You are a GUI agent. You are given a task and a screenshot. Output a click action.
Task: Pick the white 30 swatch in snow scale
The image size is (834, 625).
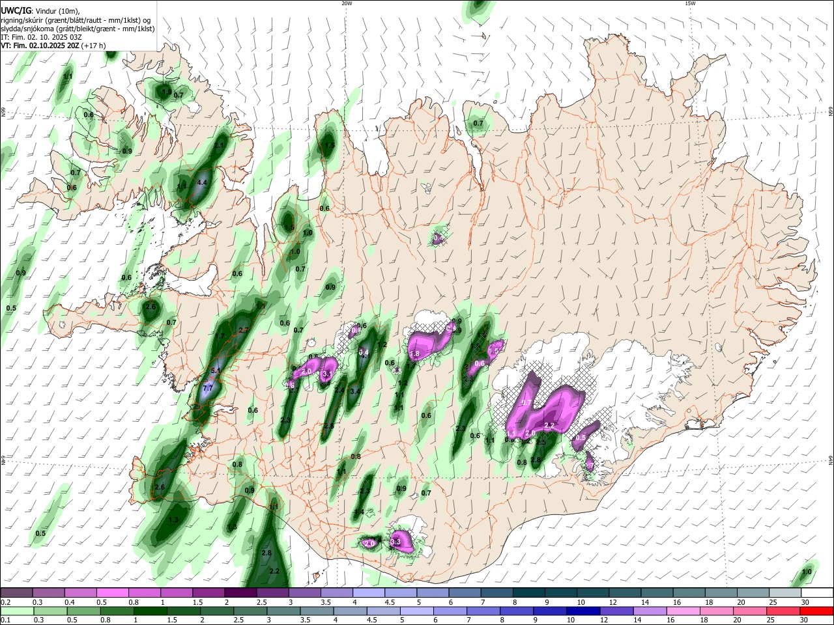[817, 593]
